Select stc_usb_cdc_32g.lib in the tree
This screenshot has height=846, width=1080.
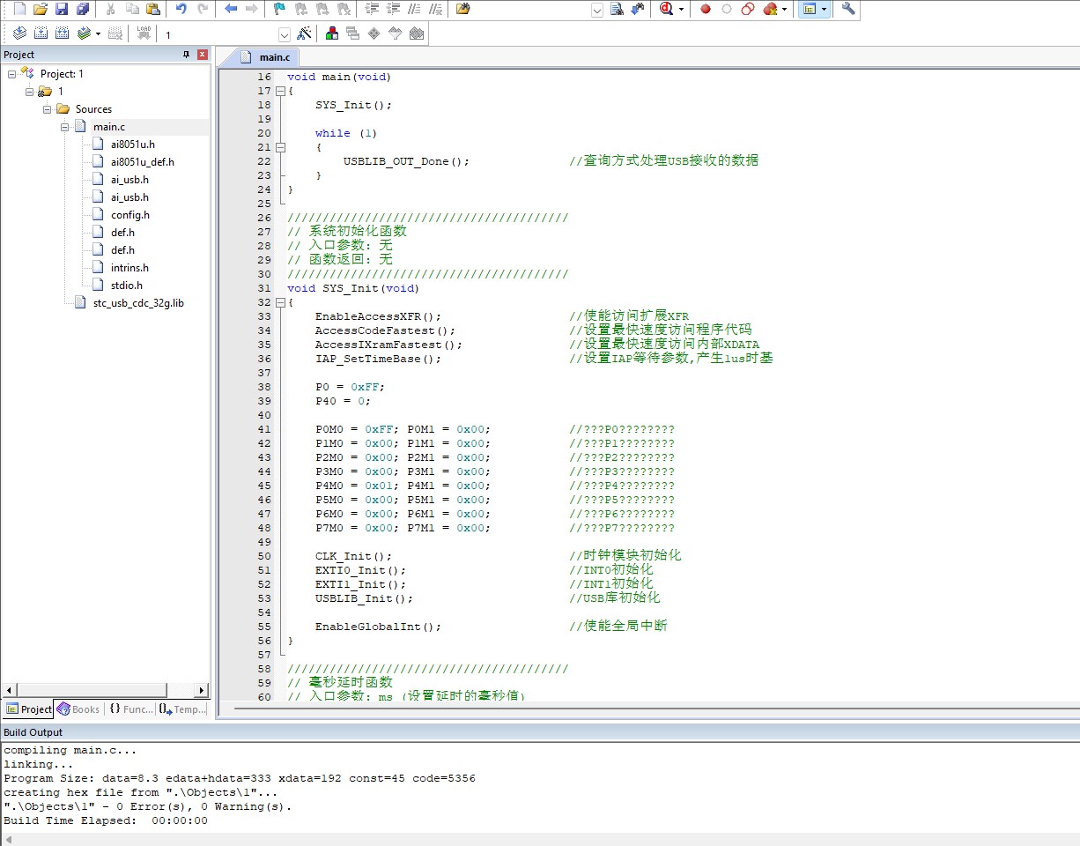(x=138, y=303)
